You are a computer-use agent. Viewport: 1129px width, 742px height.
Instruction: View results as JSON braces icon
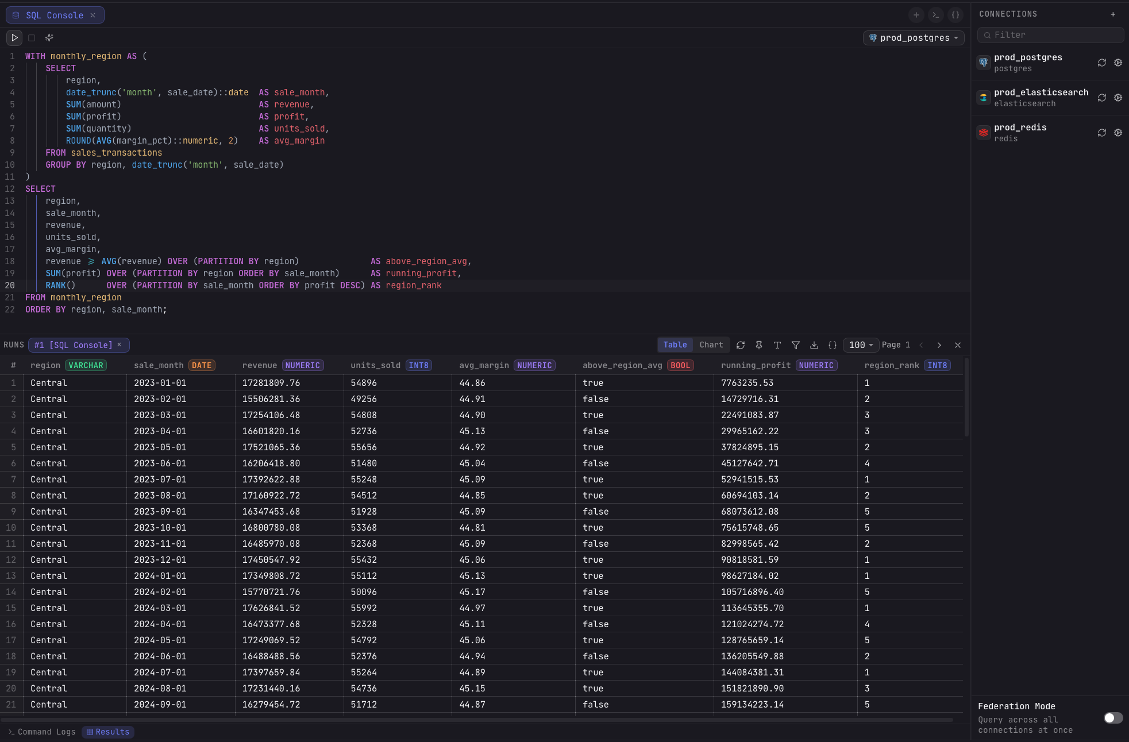(833, 345)
